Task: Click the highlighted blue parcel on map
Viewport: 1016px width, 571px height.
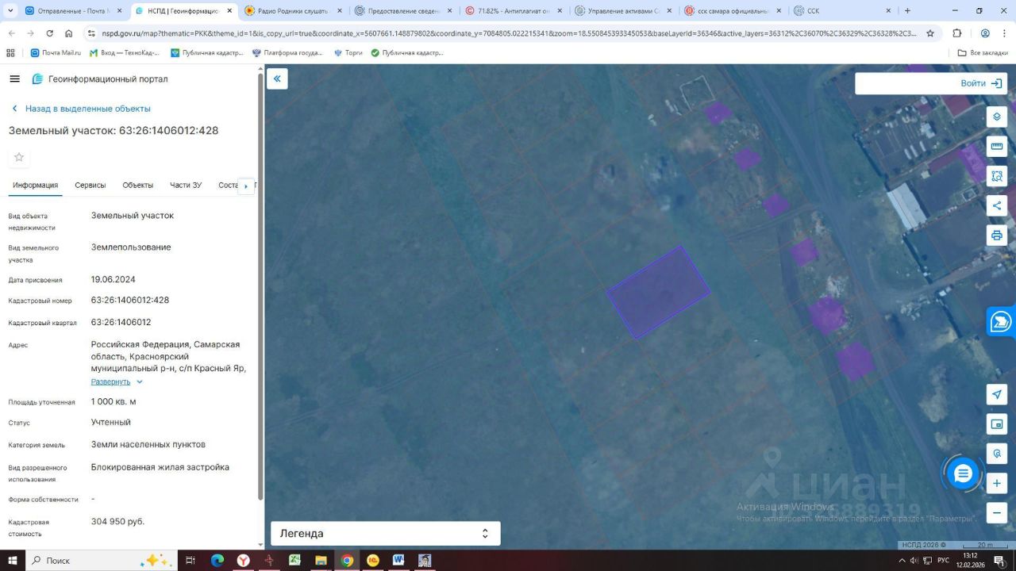Action: click(658, 292)
